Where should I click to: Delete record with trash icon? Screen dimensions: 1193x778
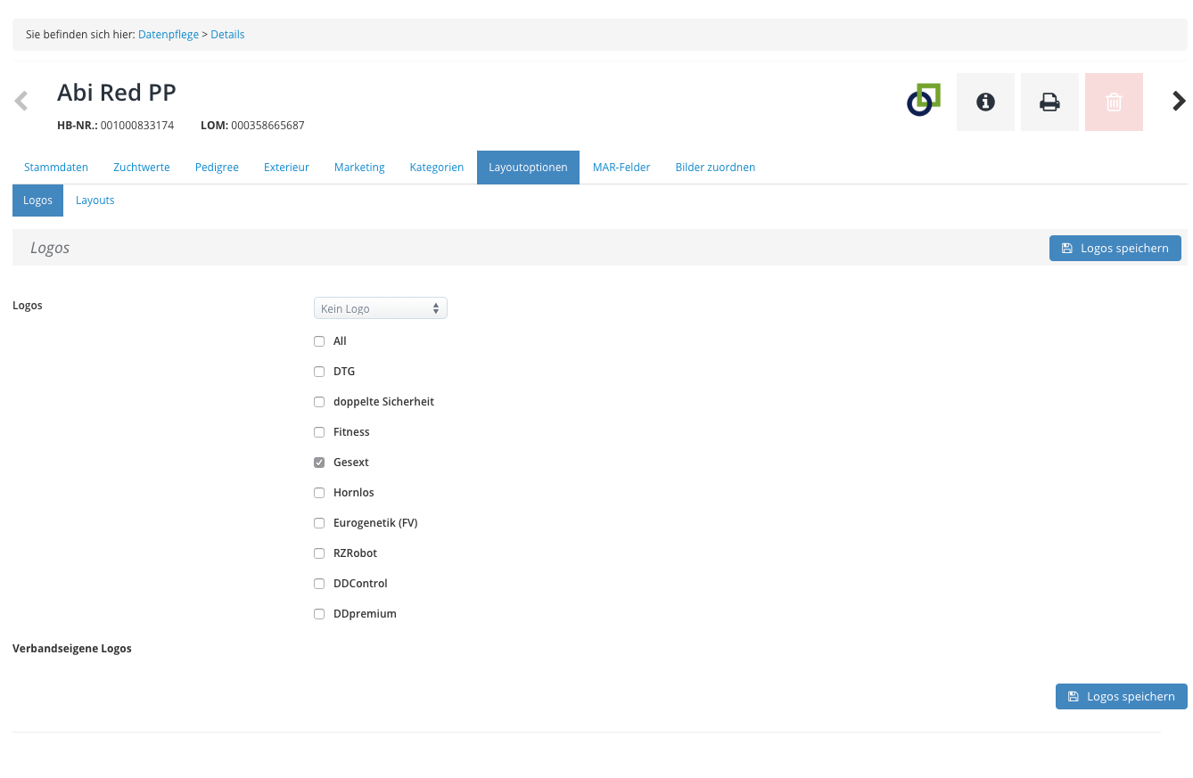1114,102
